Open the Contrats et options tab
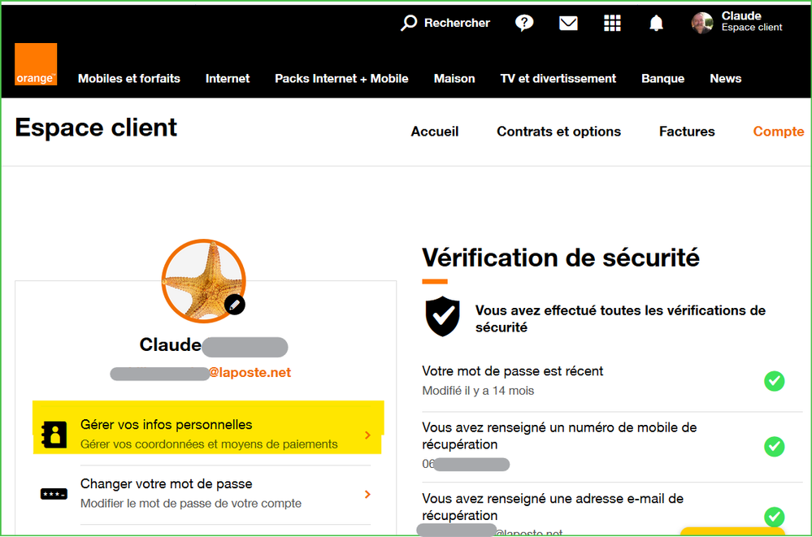 point(558,132)
